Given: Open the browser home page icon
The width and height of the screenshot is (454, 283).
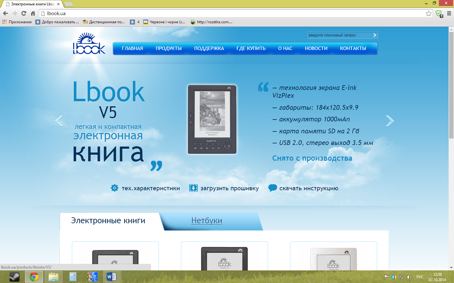Looking at the screenshot, I should (33, 13).
